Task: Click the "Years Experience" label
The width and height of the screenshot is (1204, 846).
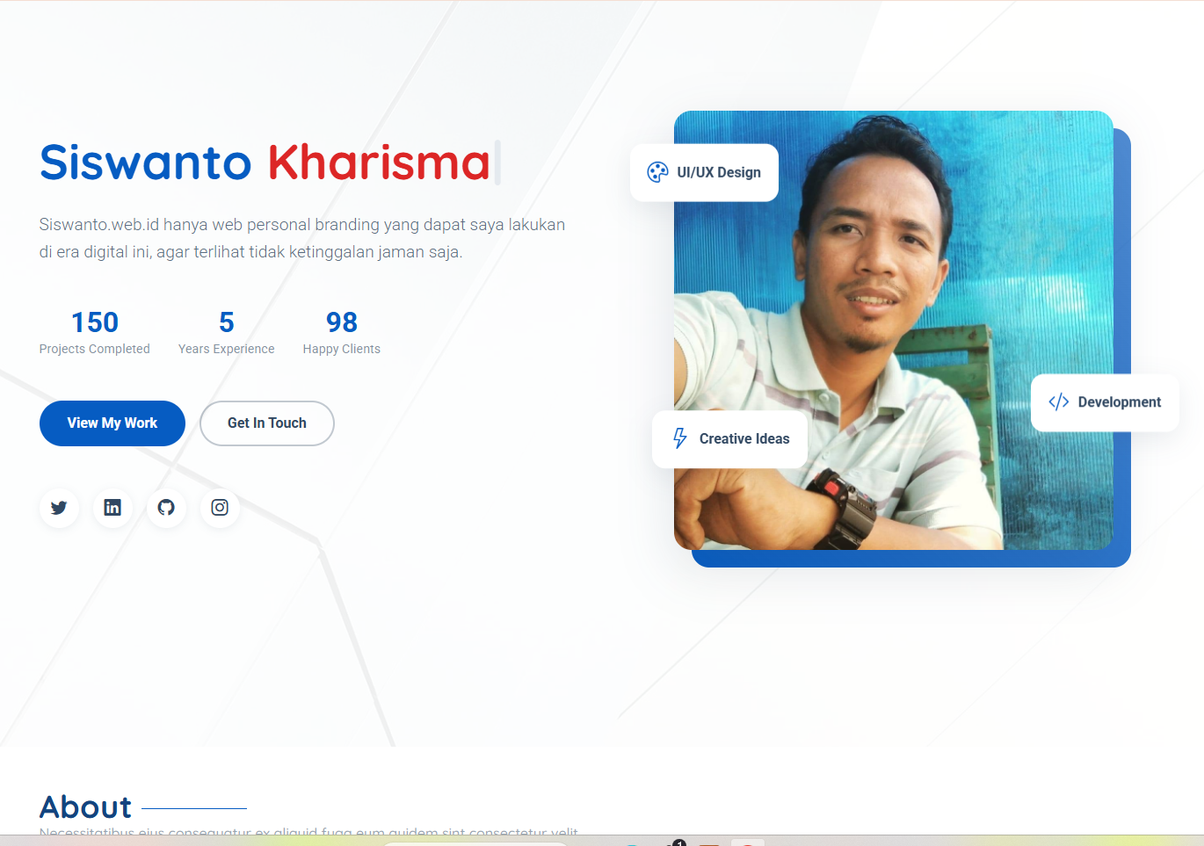Action: click(227, 349)
